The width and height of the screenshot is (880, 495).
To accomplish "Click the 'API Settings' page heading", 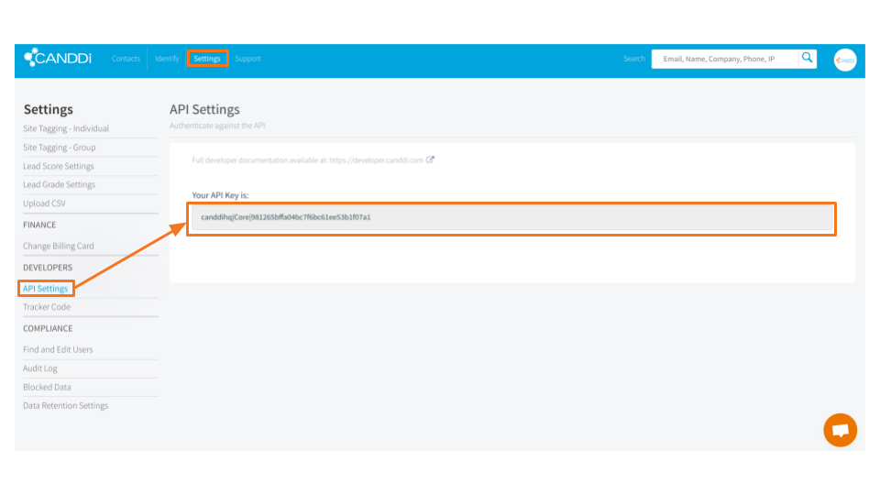I will pyautogui.click(x=204, y=109).
